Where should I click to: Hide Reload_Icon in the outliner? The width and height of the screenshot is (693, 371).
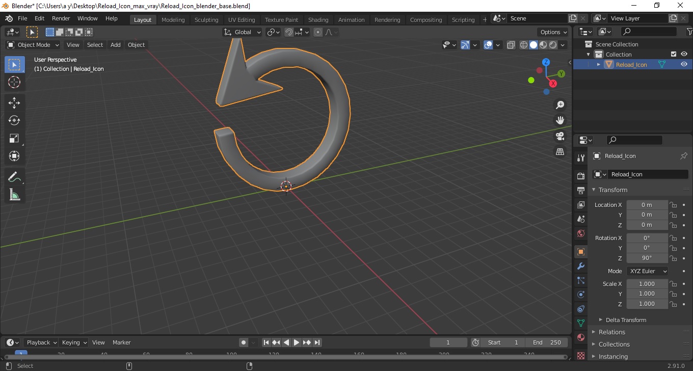click(684, 64)
